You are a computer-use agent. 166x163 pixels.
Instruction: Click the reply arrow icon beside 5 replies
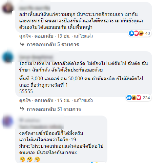click(22, 44)
